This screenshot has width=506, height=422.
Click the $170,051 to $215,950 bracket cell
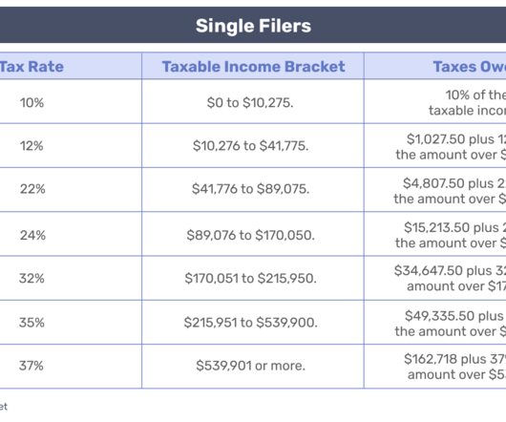coord(253,278)
